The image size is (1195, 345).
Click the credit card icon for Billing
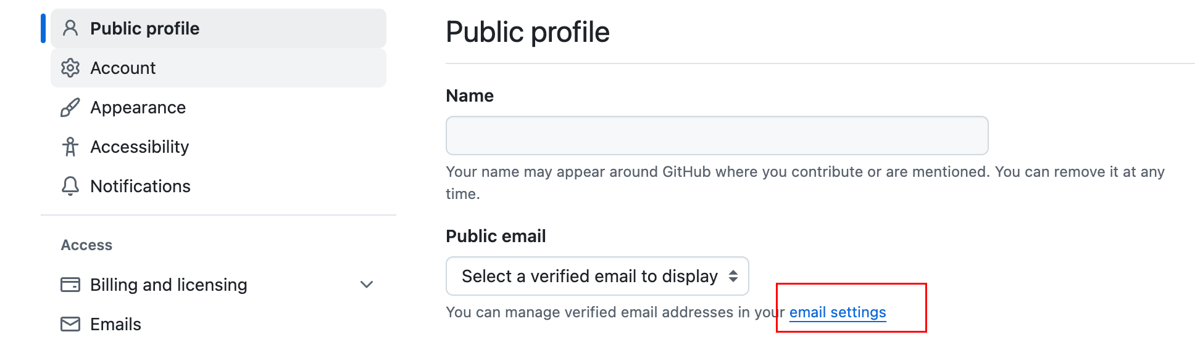tap(70, 285)
